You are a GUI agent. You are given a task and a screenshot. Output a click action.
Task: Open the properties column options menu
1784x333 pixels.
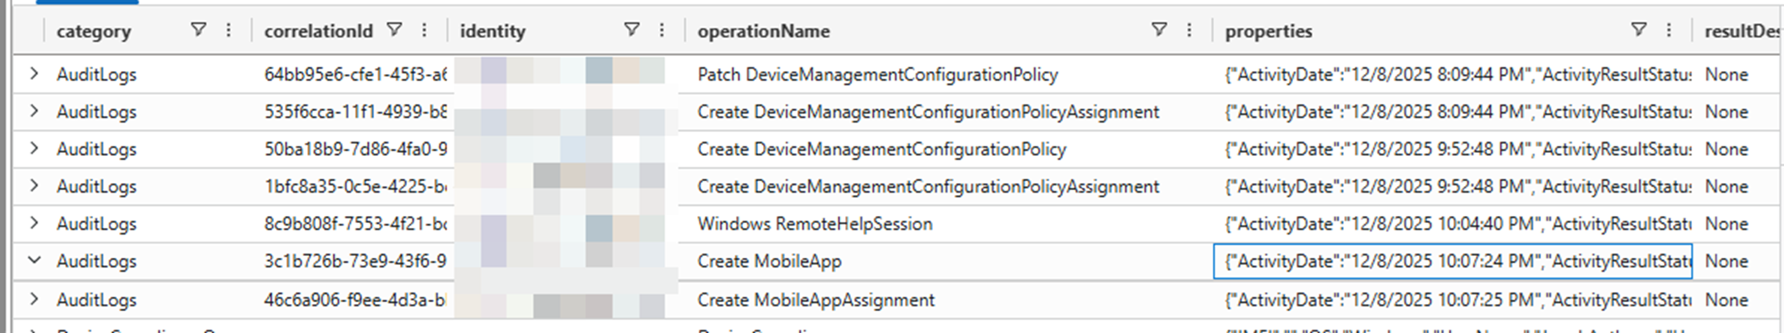pos(1669,30)
